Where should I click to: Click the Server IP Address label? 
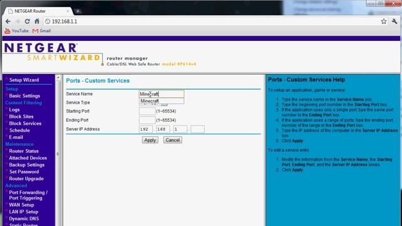tap(83, 129)
